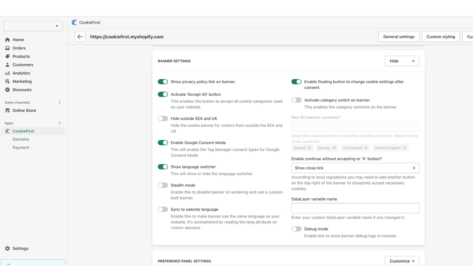The width and height of the screenshot is (473, 266).
Task: Toggle Show language switcher
Action: coord(163,167)
